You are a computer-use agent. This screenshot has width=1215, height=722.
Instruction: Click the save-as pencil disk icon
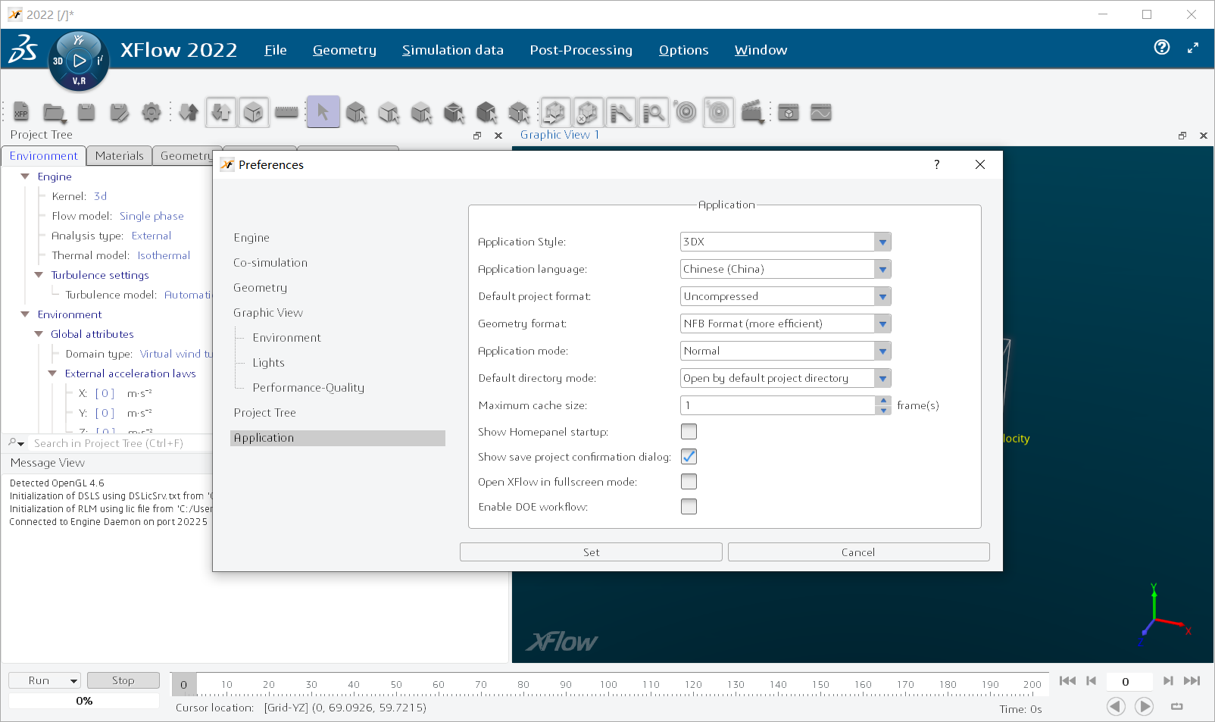coord(119,112)
